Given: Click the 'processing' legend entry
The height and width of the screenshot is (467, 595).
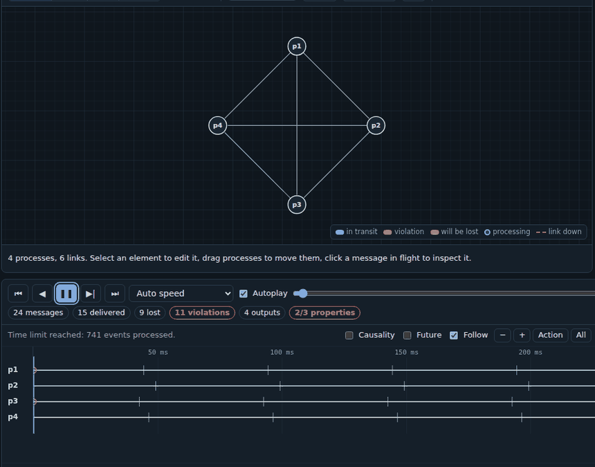Looking at the screenshot, I should point(507,232).
